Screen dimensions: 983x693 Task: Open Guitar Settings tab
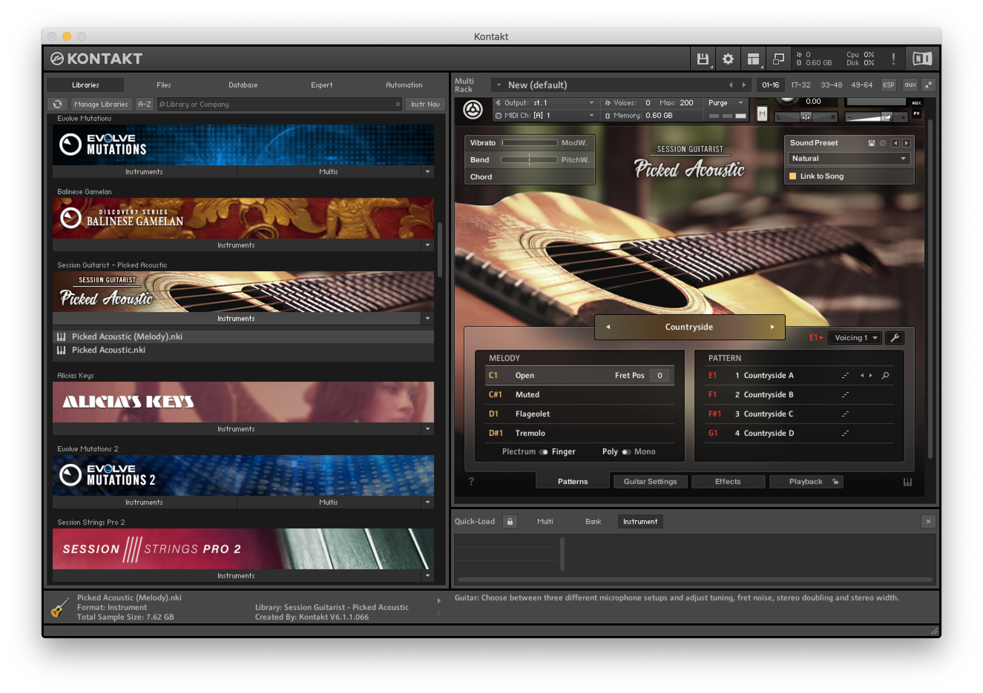[650, 482]
